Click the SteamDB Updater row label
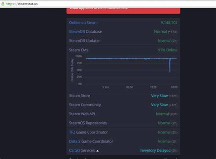216x159 pixels. 84,41
